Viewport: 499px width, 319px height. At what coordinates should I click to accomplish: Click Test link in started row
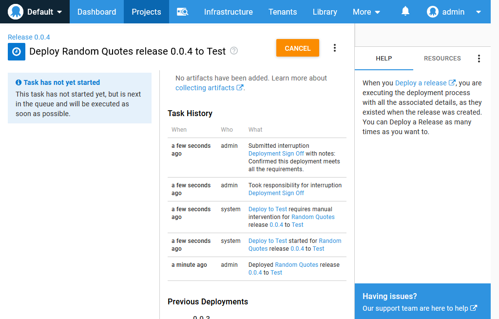[318, 249]
